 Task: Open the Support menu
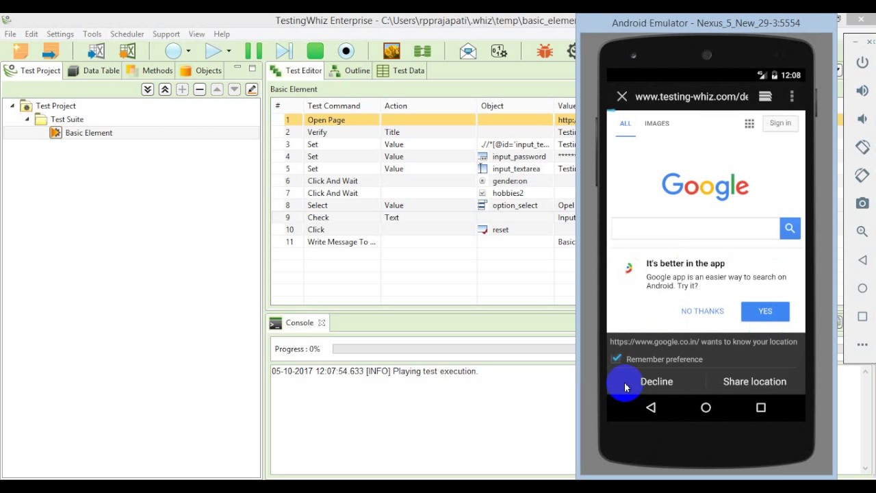click(166, 34)
